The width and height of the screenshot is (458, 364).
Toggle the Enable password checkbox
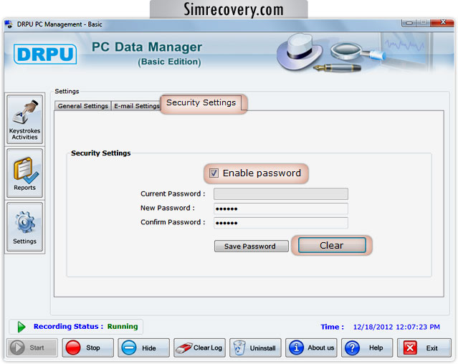214,173
